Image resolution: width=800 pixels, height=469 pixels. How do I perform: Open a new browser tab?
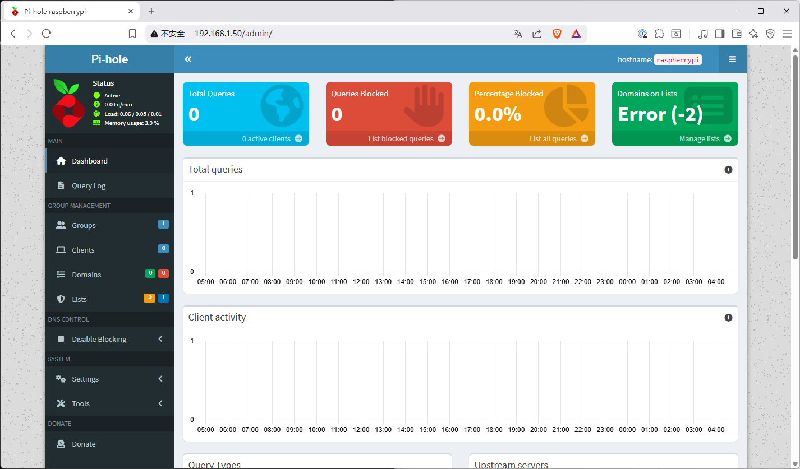[151, 11]
